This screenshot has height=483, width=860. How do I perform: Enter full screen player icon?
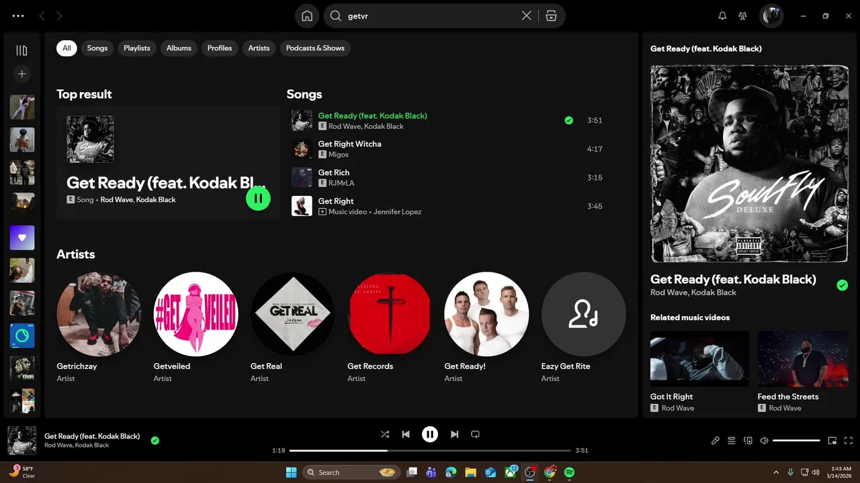click(849, 441)
